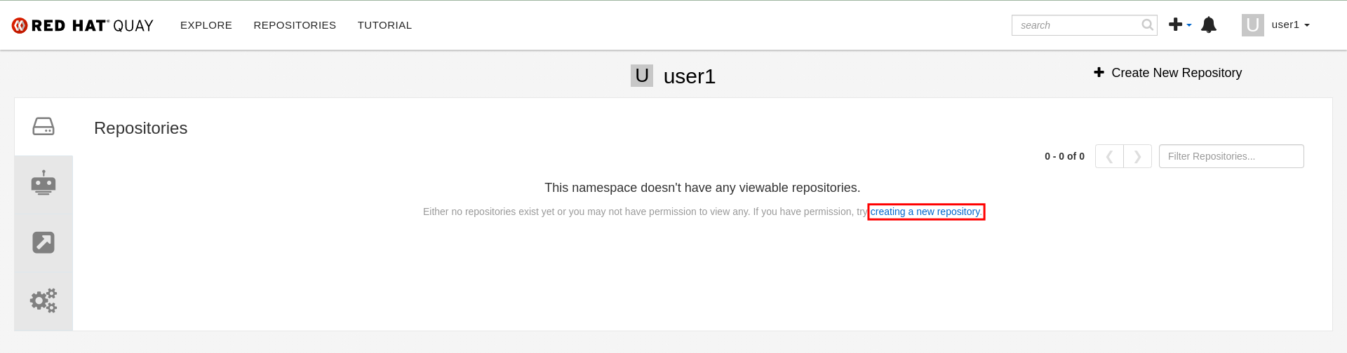This screenshot has width=1347, height=353.
Task: Go to previous page of repositories
Action: (x=1109, y=156)
